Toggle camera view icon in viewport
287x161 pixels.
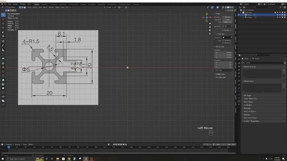point(210,30)
